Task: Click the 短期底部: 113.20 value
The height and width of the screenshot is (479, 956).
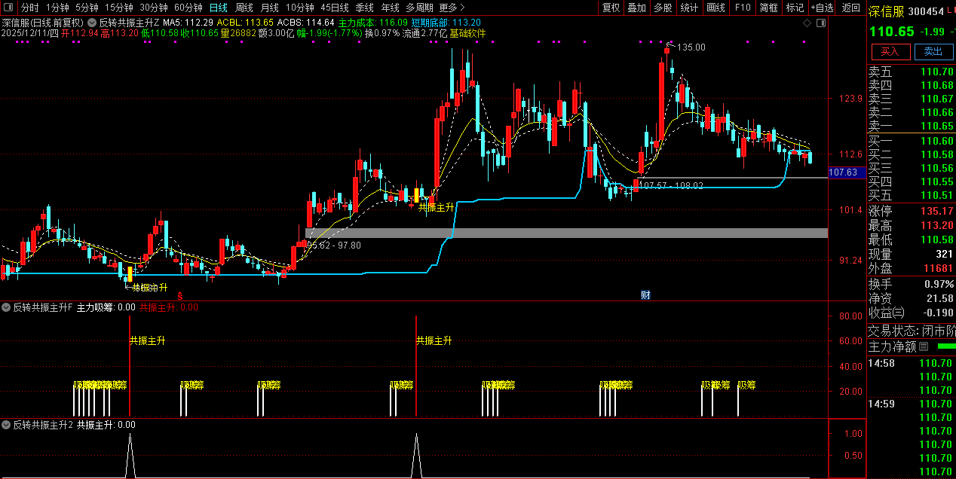Action: click(x=446, y=23)
